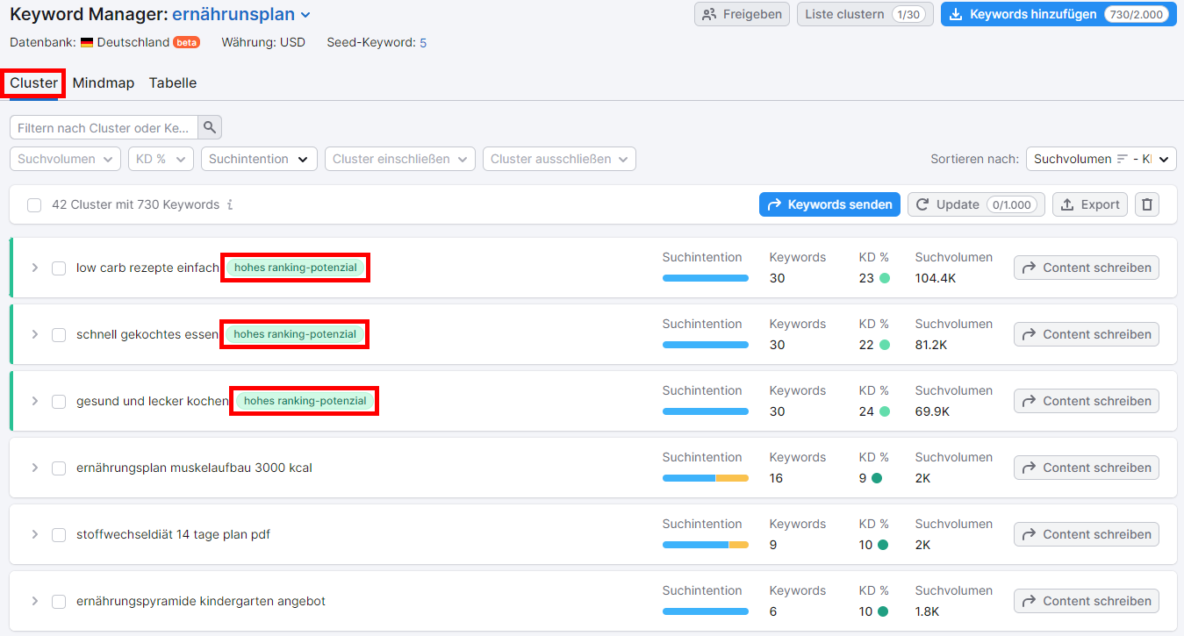Click the 0/1.000 counter on Update

(x=1011, y=204)
